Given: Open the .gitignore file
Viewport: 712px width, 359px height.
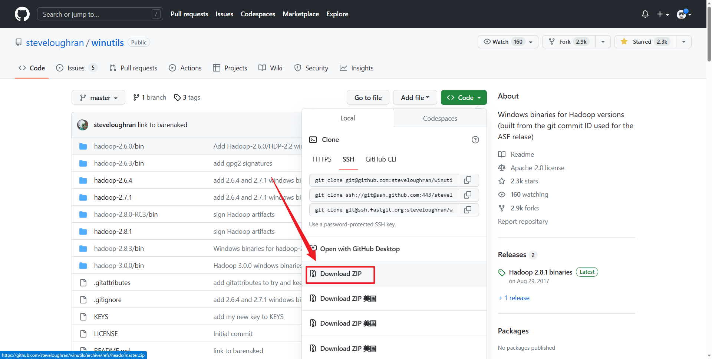Looking at the screenshot, I should 108,300.
